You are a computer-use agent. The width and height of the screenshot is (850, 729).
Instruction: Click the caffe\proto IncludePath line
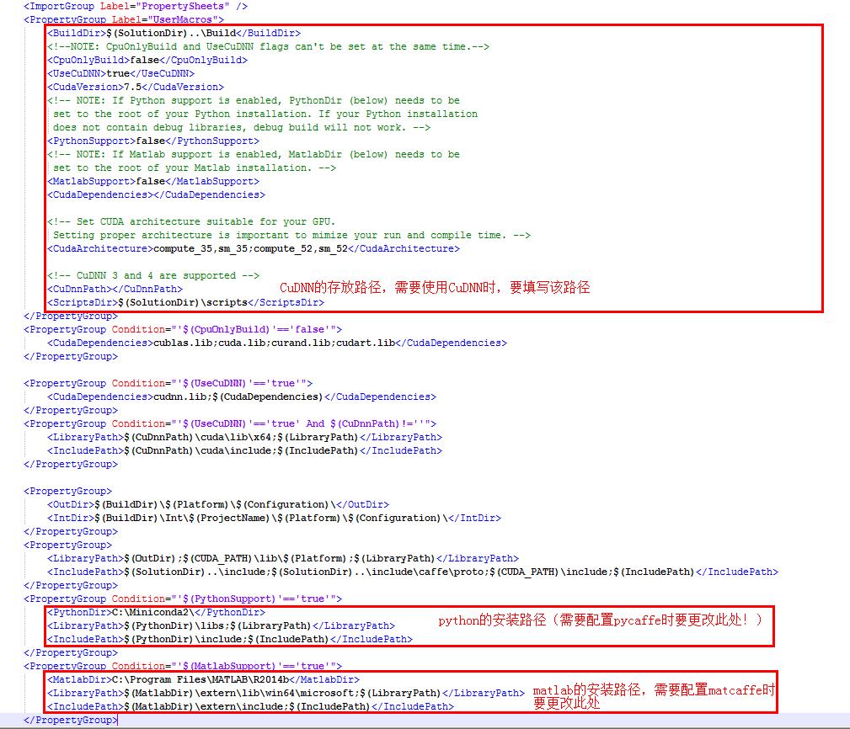413,572
